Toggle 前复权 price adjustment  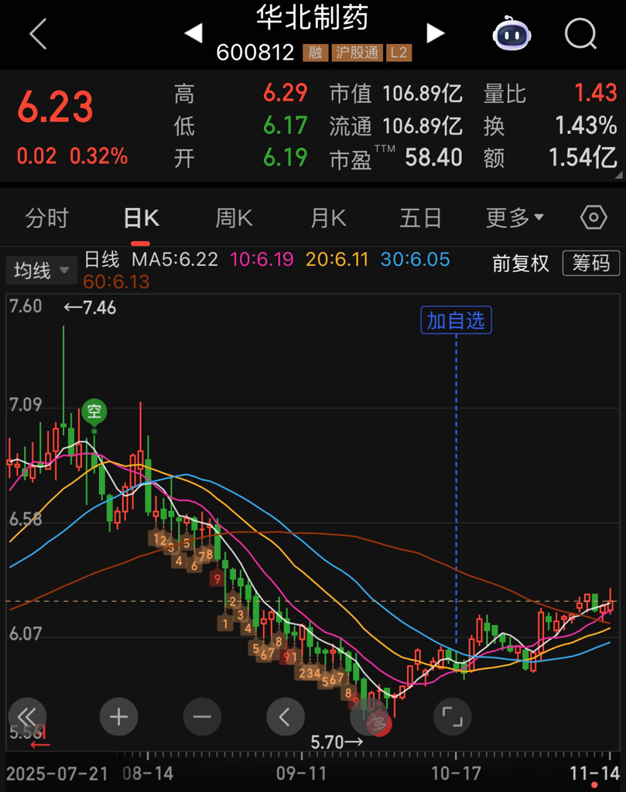click(521, 263)
